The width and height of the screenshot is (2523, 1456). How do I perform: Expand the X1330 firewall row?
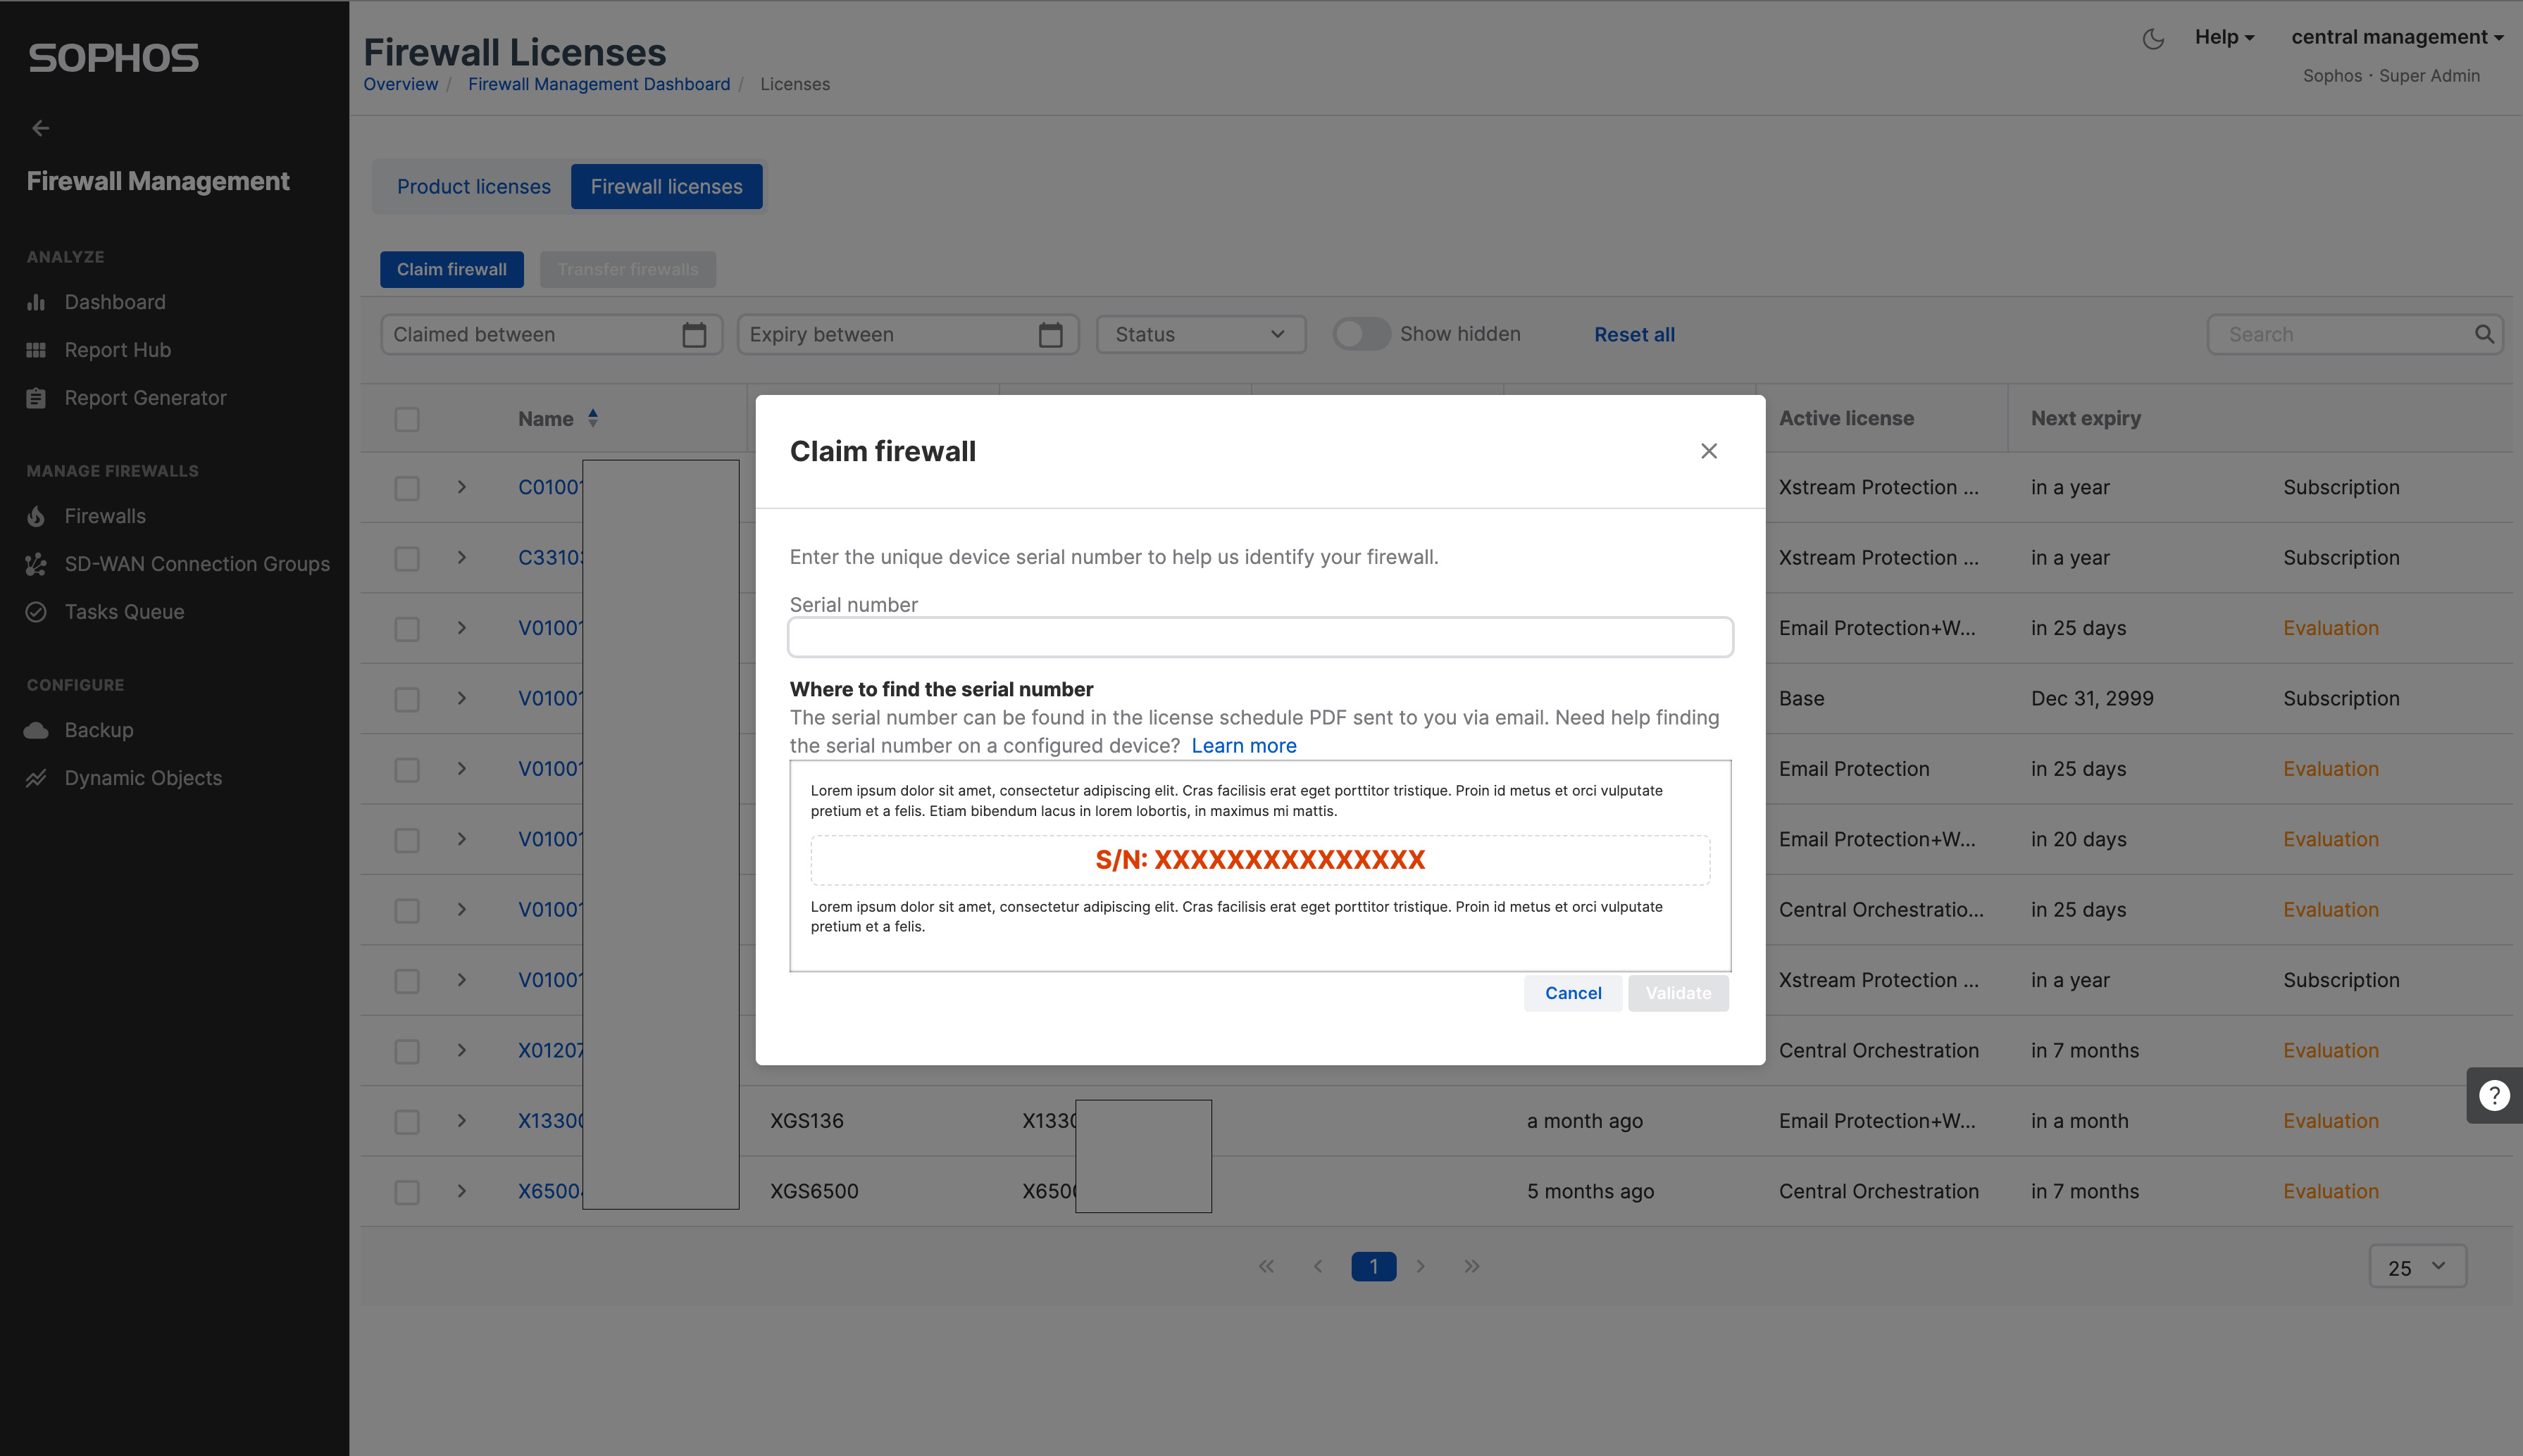tap(462, 1121)
